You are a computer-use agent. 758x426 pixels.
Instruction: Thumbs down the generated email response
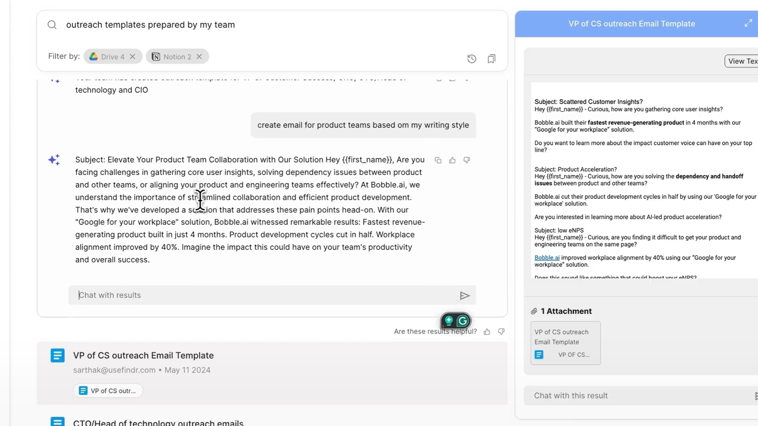pos(467,160)
